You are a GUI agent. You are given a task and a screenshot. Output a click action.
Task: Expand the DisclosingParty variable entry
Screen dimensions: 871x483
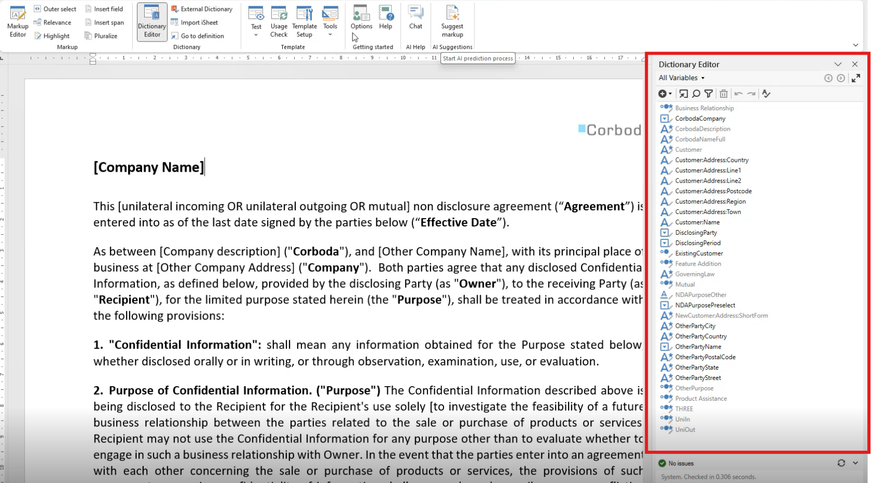pos(665,233)
